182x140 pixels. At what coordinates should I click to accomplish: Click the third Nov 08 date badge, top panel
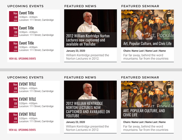tap(14, 47)
